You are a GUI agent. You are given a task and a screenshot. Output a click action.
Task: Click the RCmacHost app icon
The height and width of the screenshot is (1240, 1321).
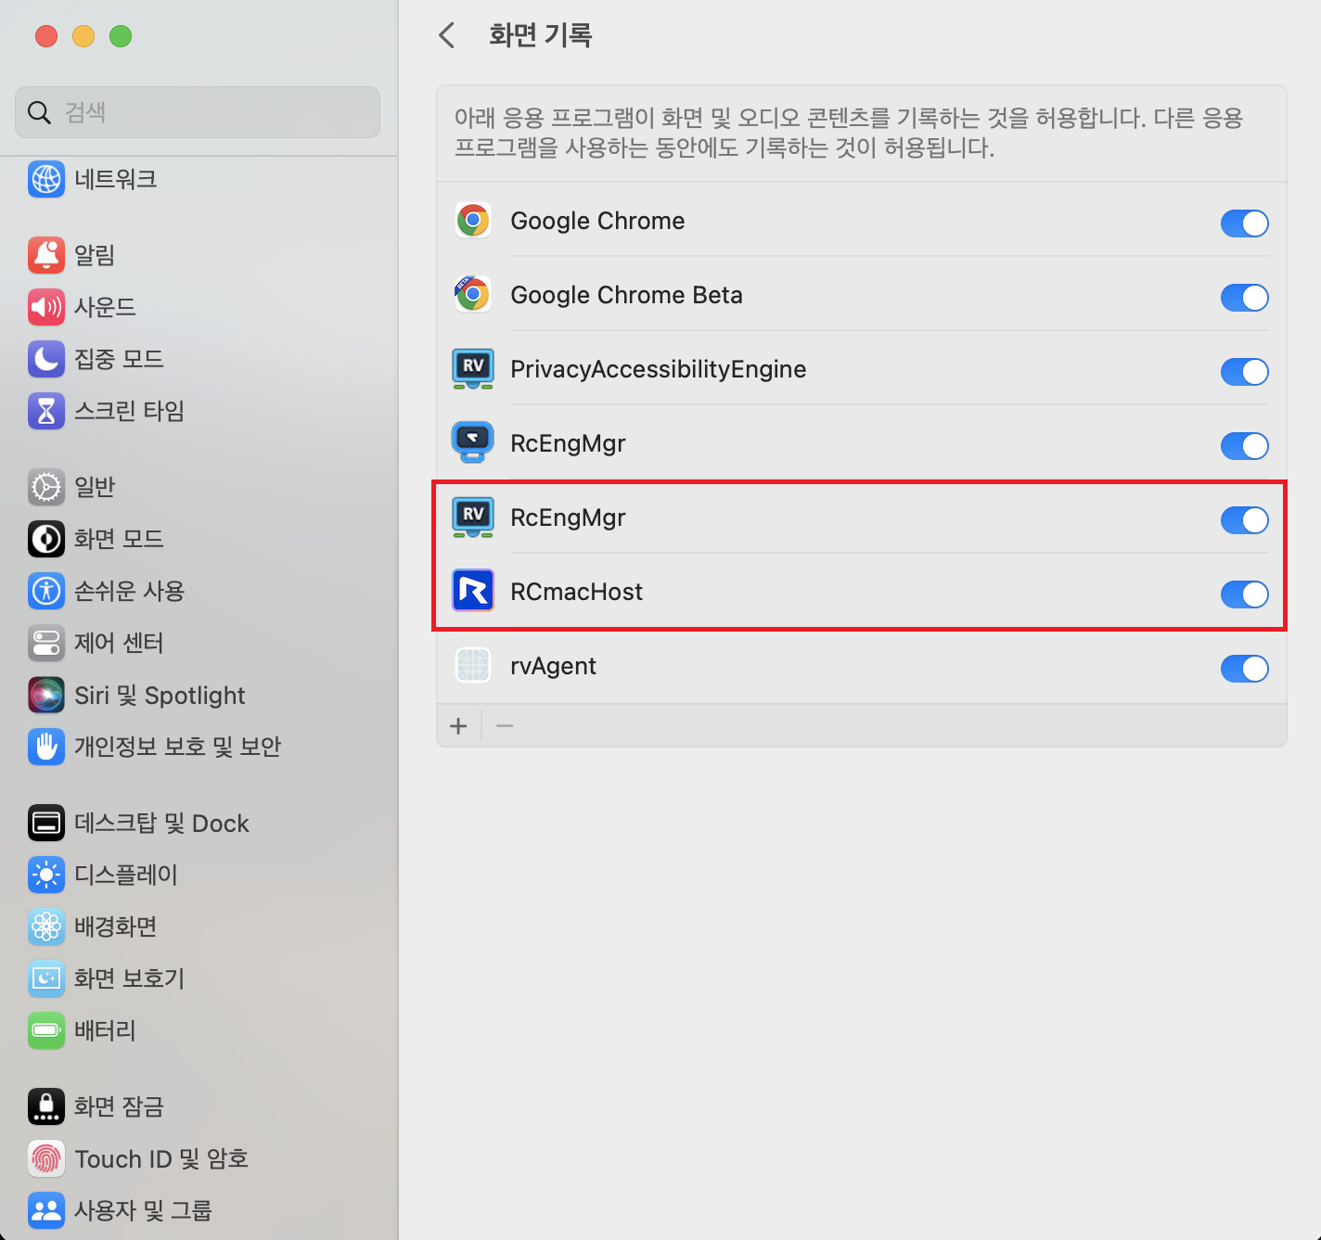[473, 592]
